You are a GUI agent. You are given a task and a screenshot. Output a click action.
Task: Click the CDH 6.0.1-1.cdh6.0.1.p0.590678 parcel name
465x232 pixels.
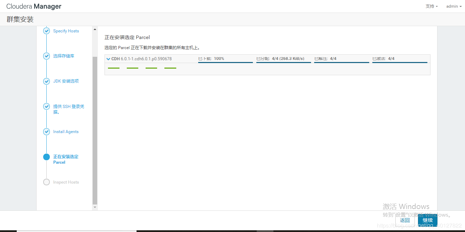(141, 59)
